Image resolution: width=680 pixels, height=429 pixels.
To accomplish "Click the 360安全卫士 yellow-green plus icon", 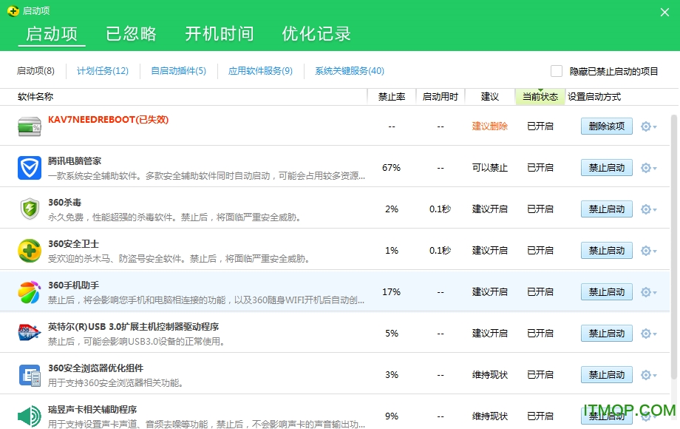I will [30, 251].
